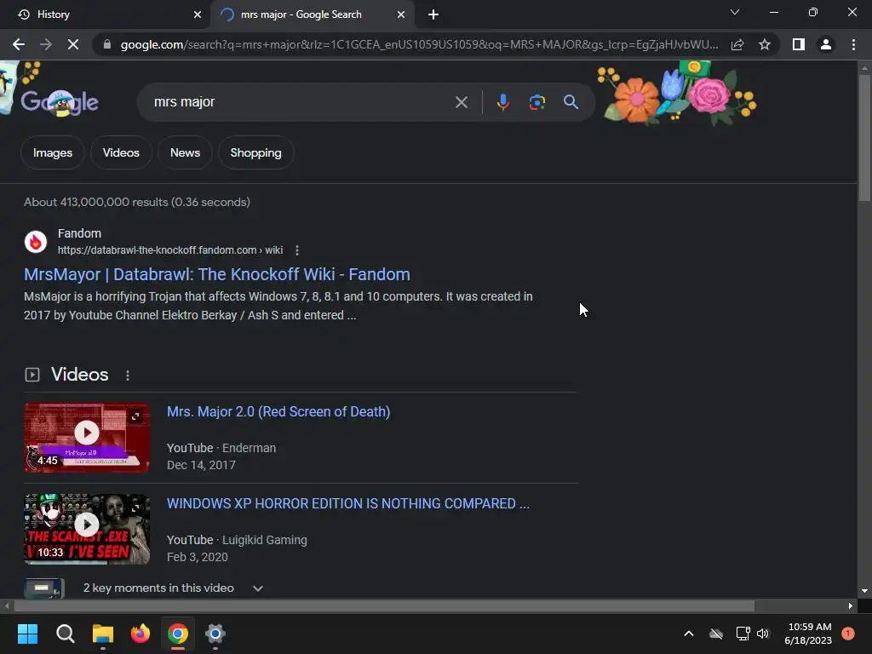Filter results by Videos
872x654 pixels.
coord(121,152)
